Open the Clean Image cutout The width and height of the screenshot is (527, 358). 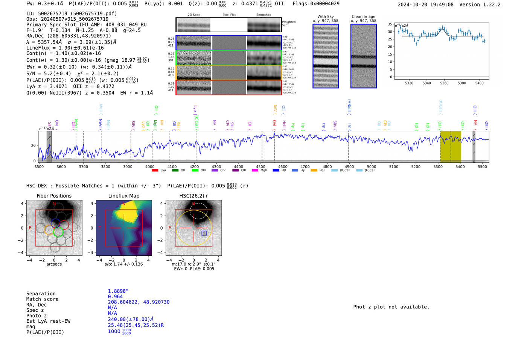pyautogui.click(x=364, y=56)
